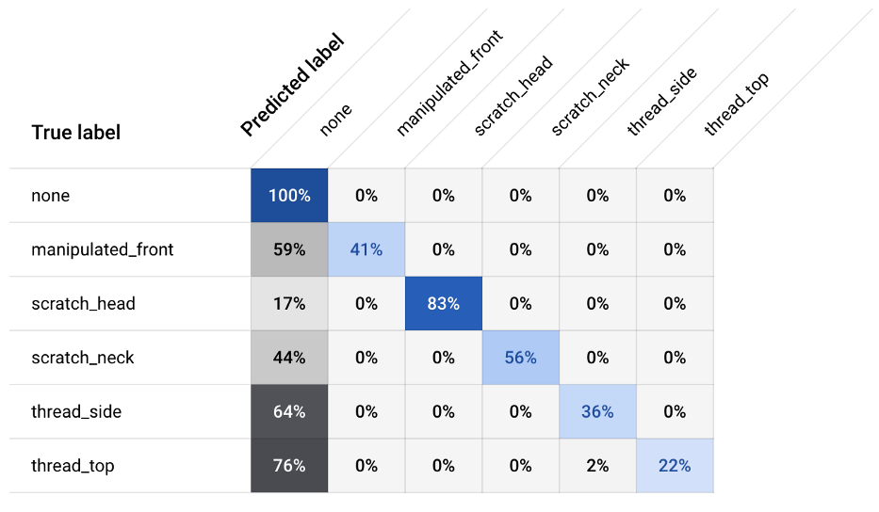Click the scratch_neck row label
This screenshot has width=879, height=512.
pyautogui.click(x=83, y=358)
